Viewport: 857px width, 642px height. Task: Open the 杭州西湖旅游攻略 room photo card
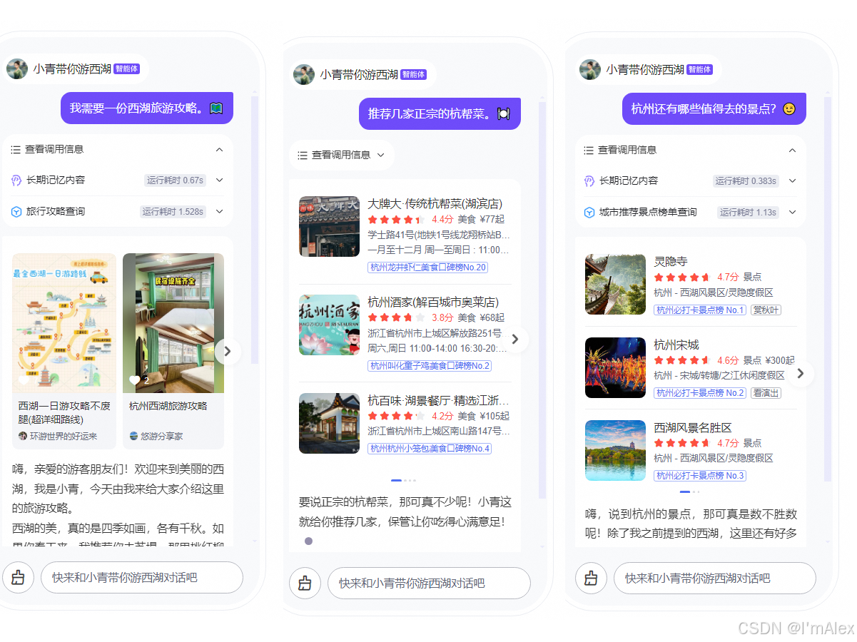173,351
